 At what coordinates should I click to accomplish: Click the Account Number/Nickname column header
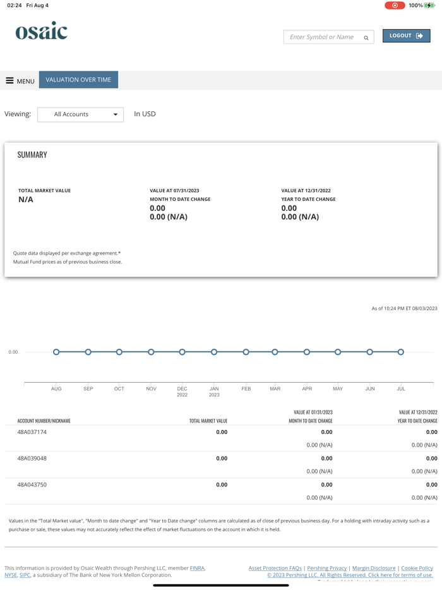[44, 421]
